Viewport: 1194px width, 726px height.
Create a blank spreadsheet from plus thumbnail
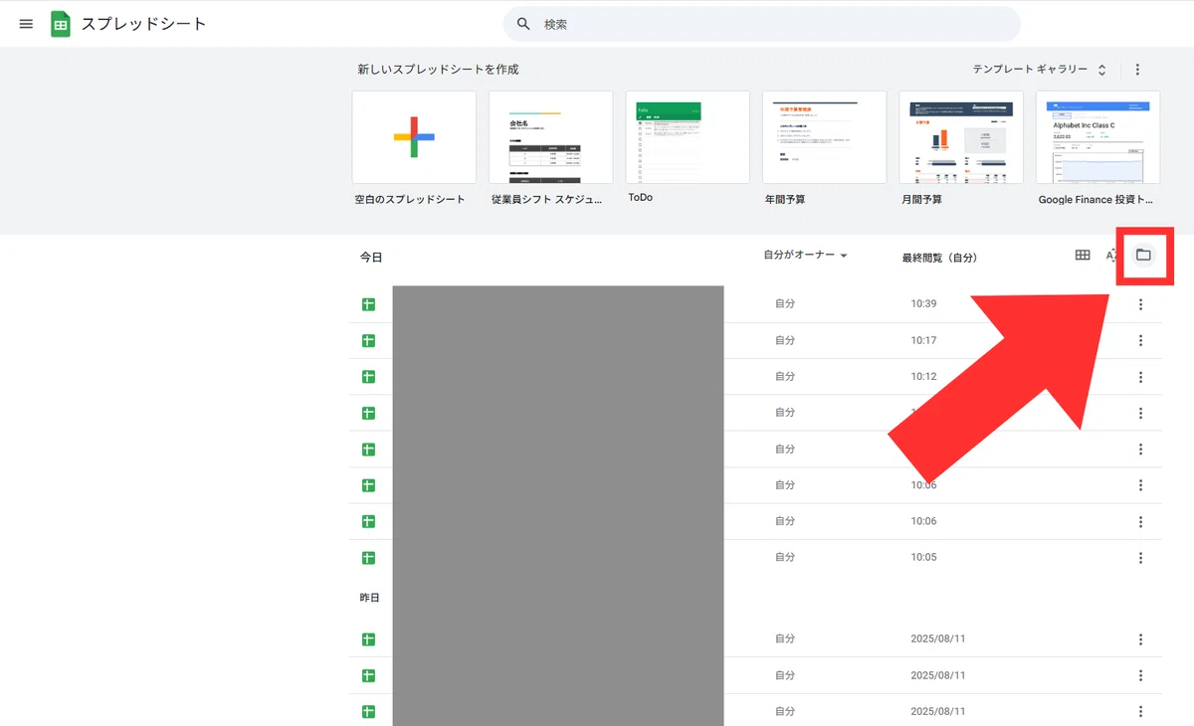tap(414, 137)
